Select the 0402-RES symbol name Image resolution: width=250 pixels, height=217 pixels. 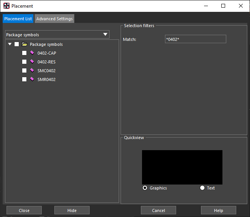tap(46, 62)
